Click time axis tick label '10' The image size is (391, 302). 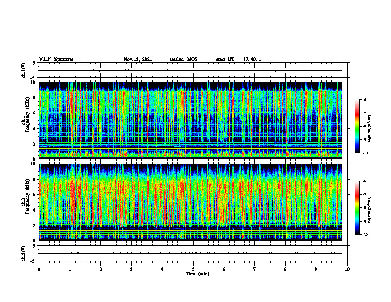(x=347, y=269)
